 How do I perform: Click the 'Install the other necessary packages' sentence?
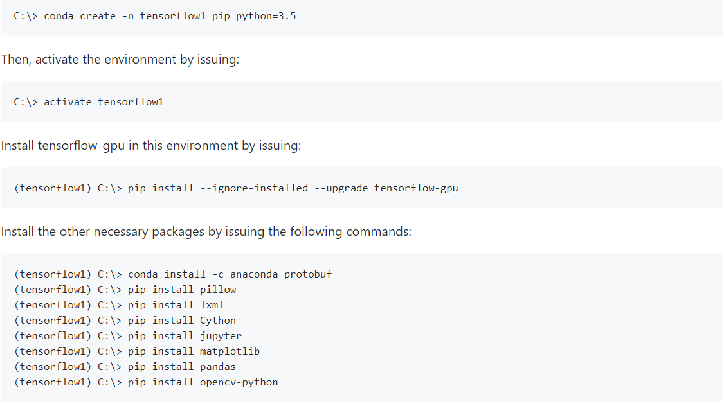pos(206,232)
